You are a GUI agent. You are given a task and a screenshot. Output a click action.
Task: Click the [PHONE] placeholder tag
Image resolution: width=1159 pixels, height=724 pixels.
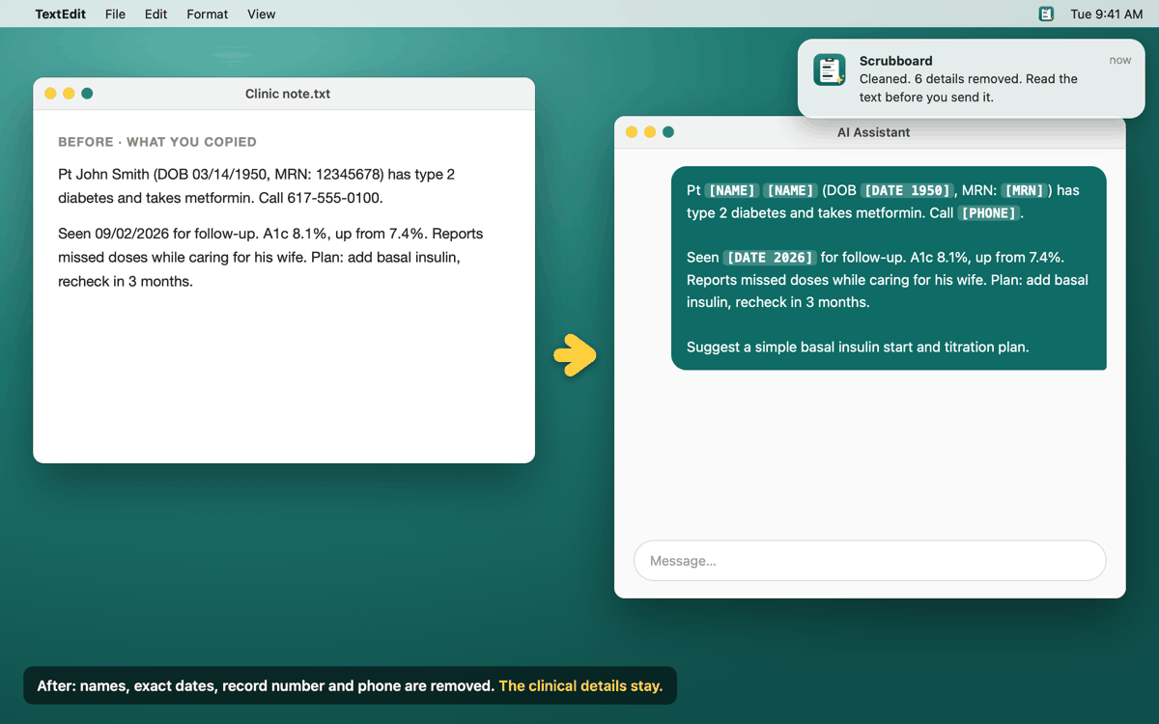coord(988,213)
